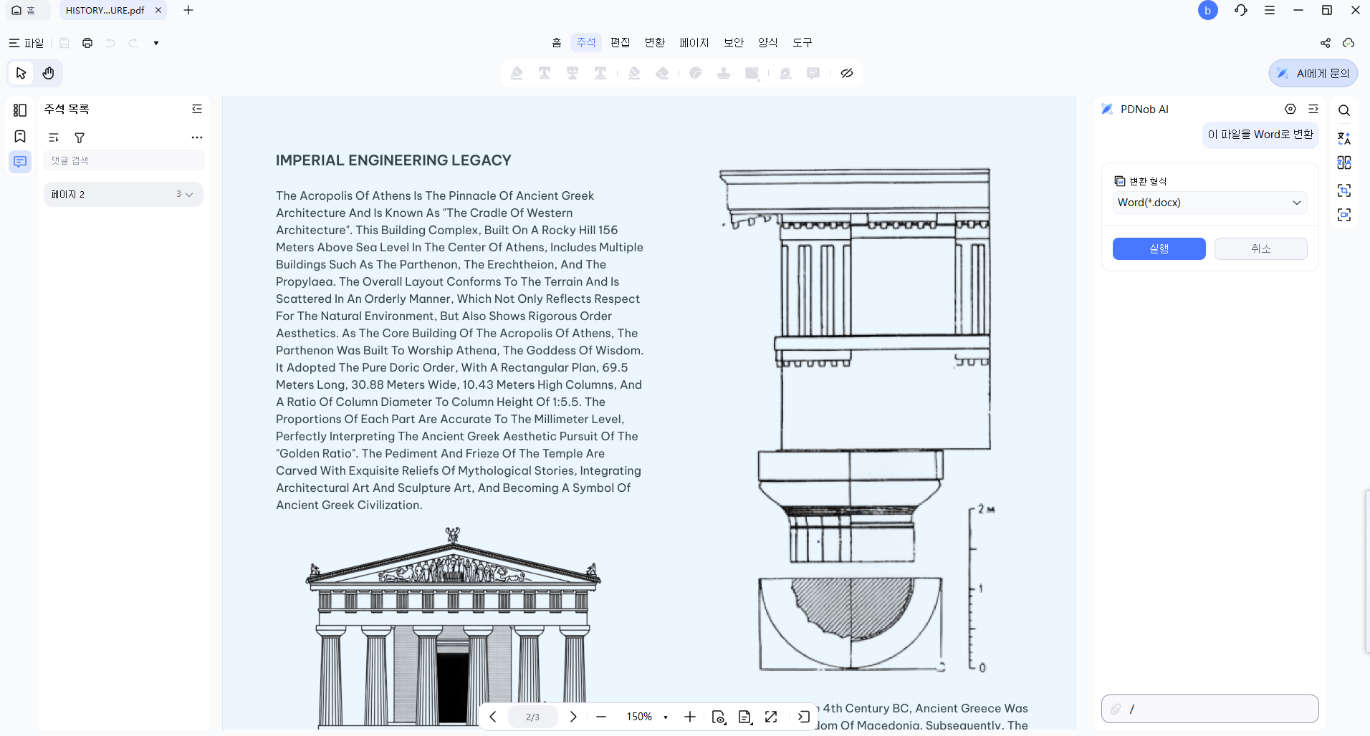Go to the next page

pyautogui.click(x=573, y=717)
